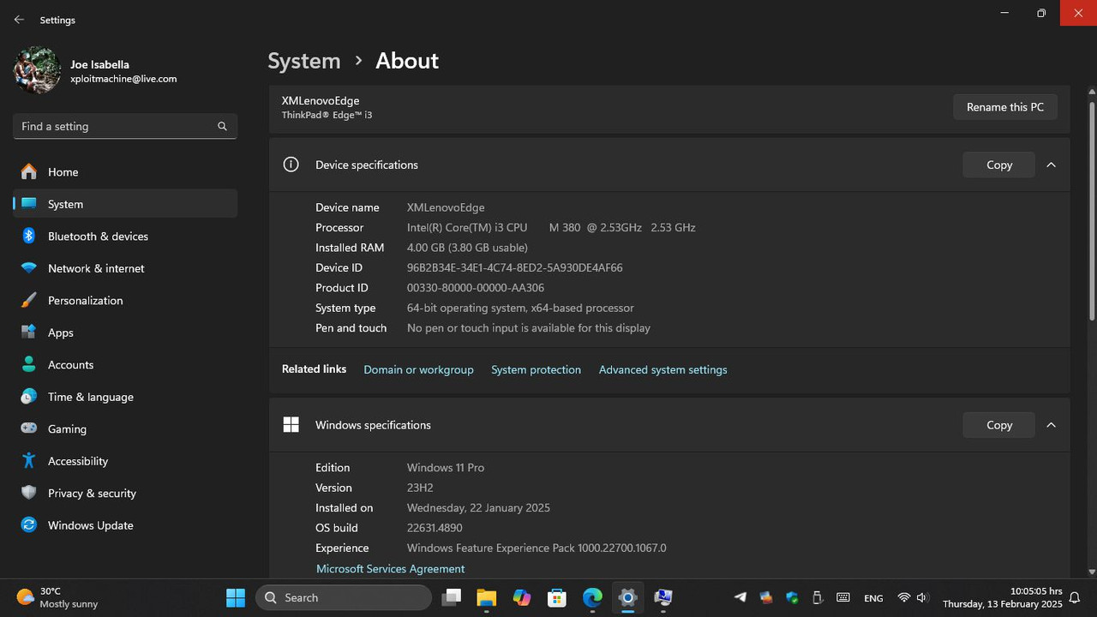Click the Settings back arrow
Image resolution: width=1097 pixels, height=617 pixels.
(19, 20)
